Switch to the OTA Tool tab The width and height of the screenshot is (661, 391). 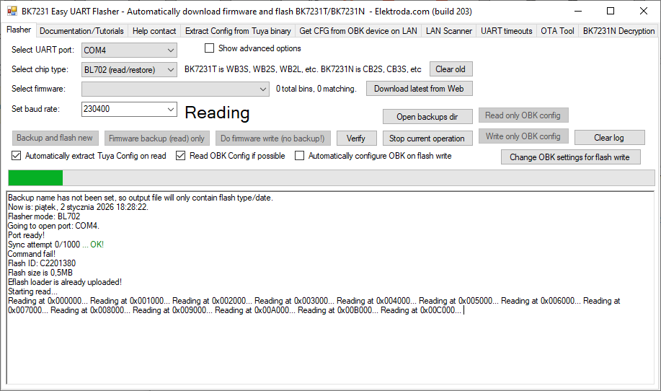tap(557, 31)
